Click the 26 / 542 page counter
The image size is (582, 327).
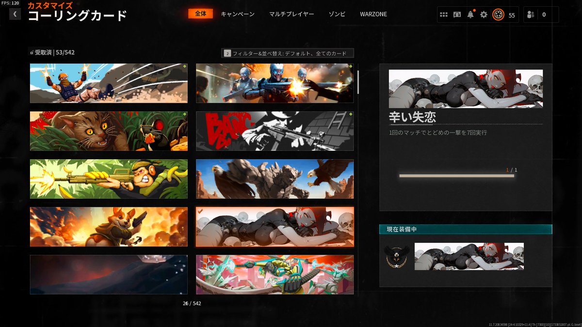pos(192,303)
